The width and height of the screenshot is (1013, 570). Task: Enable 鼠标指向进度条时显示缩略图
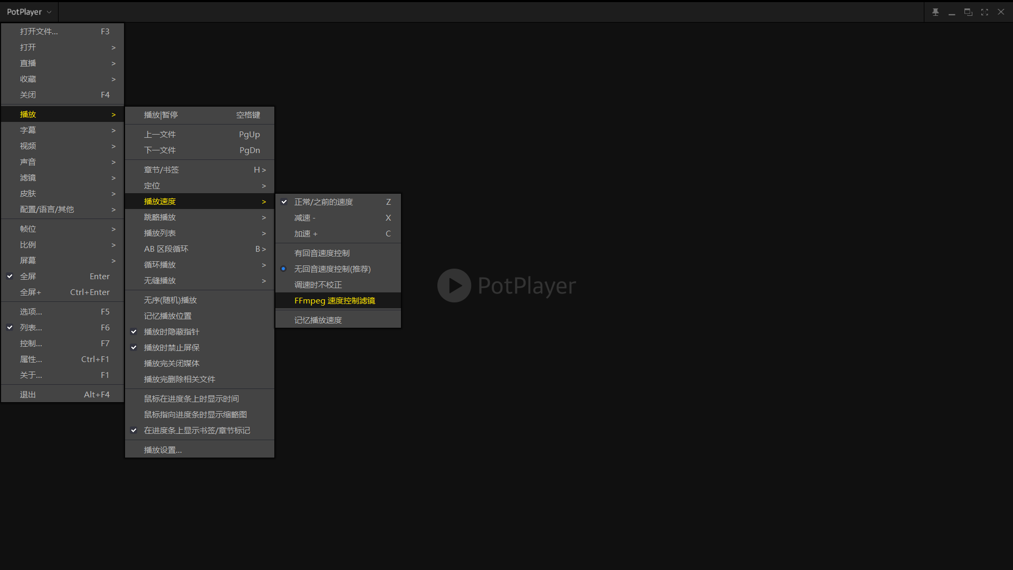(x=199, y=414)
